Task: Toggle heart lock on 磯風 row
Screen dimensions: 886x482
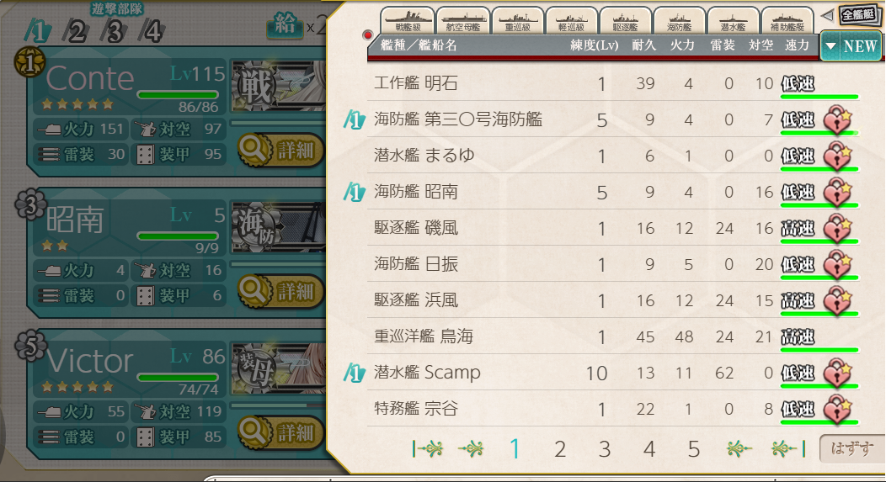Action: (x=837, y=228)
